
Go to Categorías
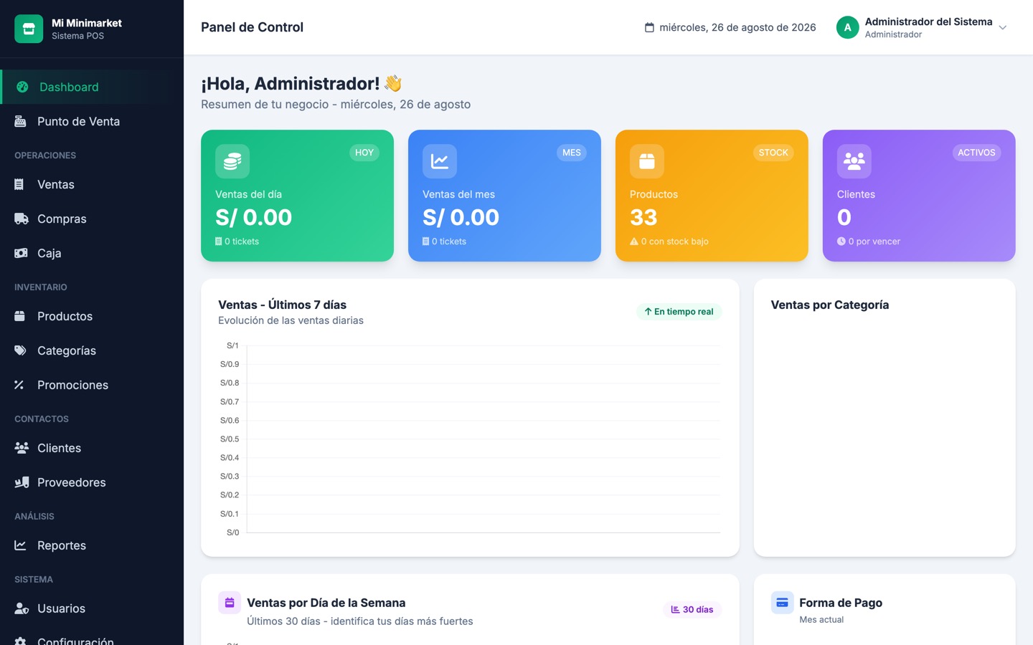tap(92, 350)
